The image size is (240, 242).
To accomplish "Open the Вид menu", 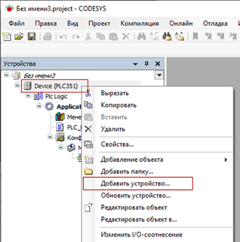I will coord(73,23).
